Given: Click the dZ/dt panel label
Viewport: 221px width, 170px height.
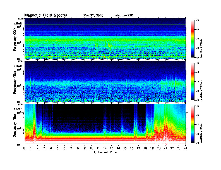Looking at the screenshot, I should click(x=18, y=109).
